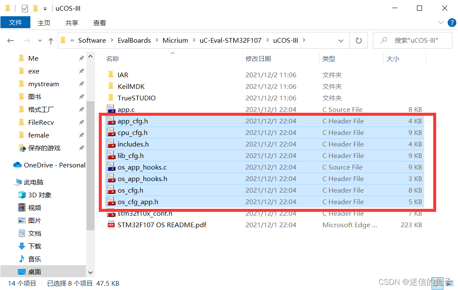Open the mystream quick access folder
The image size is (458, 290).
43,84
